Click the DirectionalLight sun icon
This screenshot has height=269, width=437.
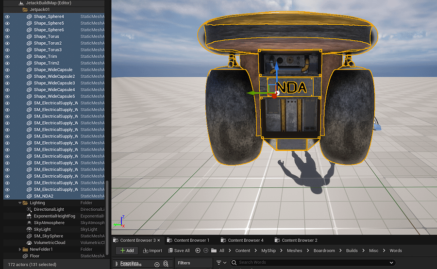coord(29,209)
